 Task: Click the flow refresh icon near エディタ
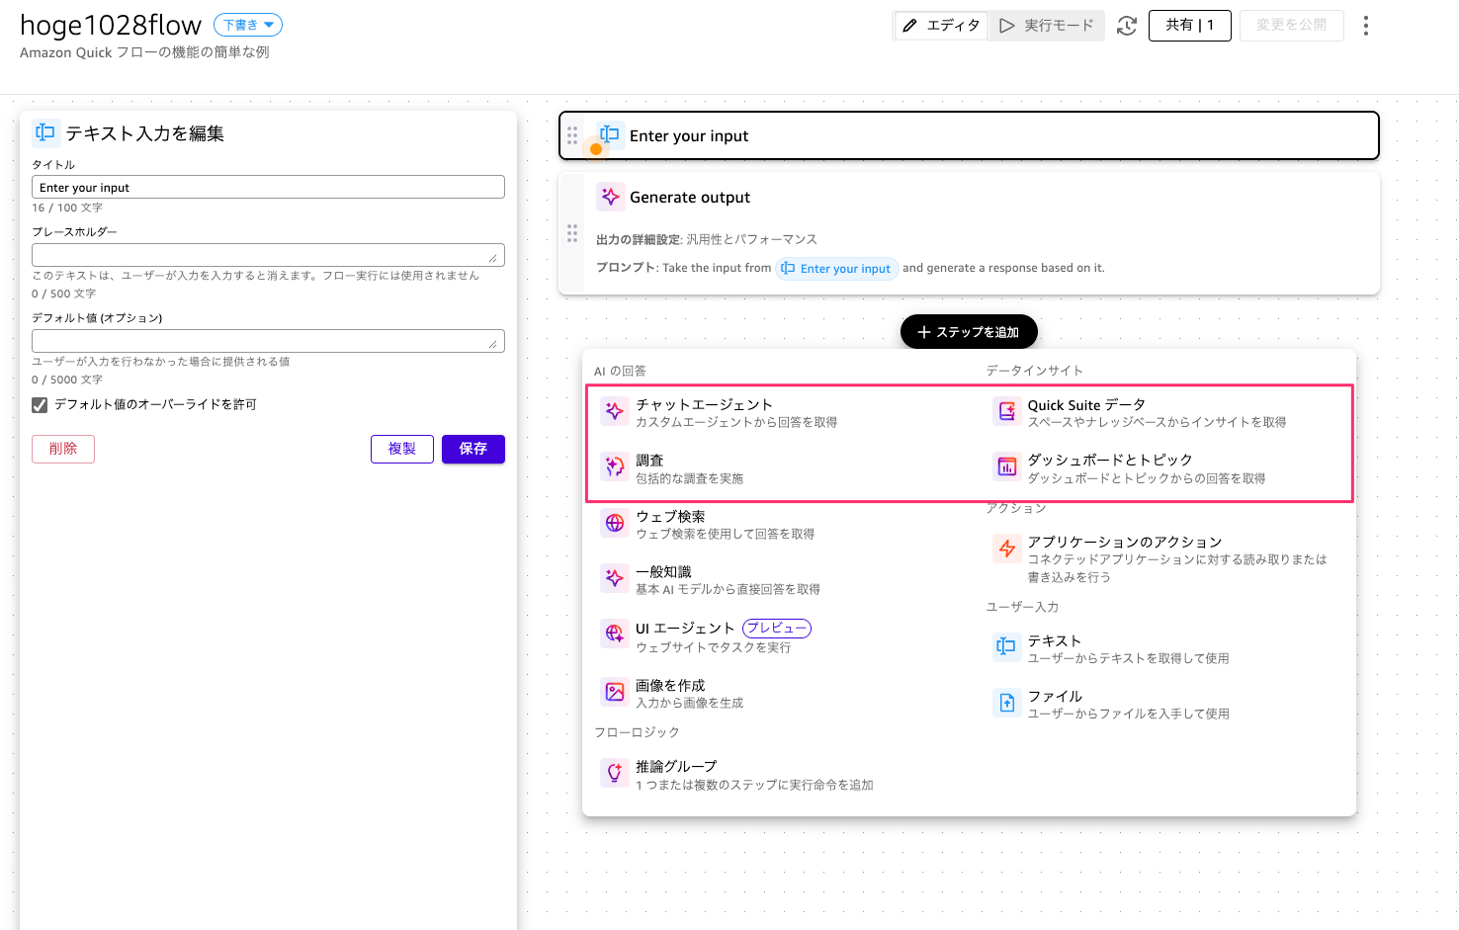pyautogui.click(x=1126, y=27)
